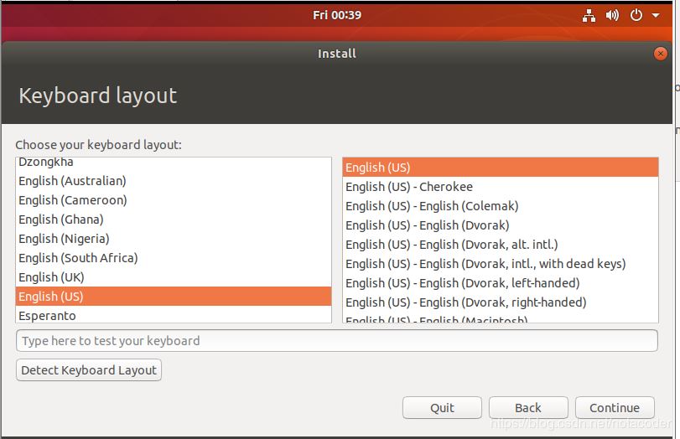The width and height of the screenshot is (680, 439).
Task: Expand the system menu dropdown arrow
Action: pos(656,15)
